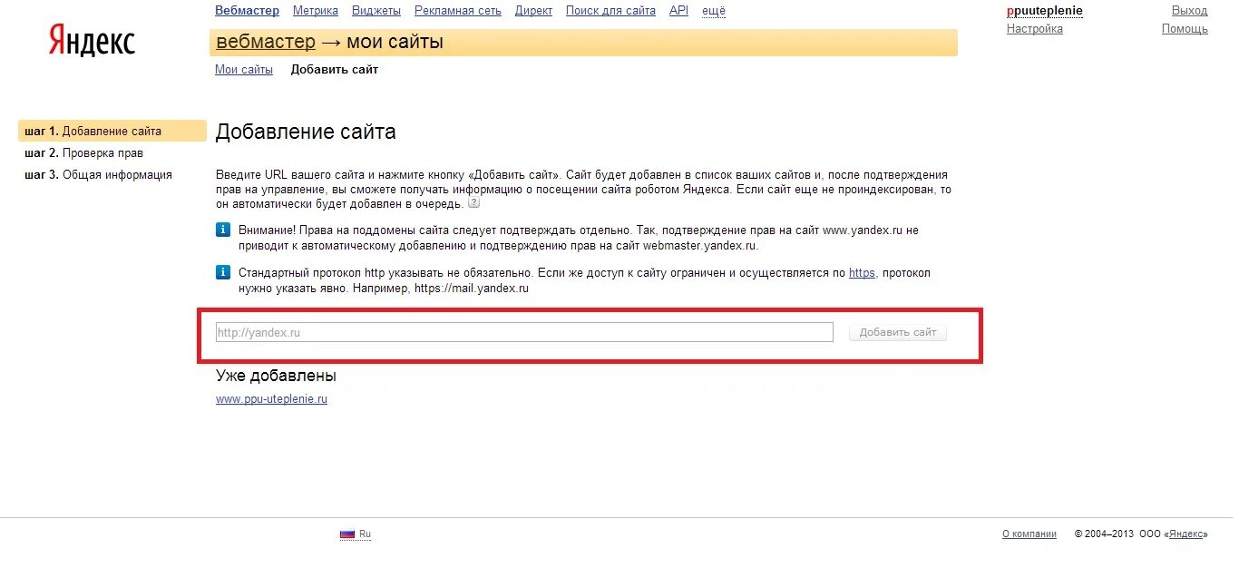Open the Помощь help link
The width and height of the screenshot is (1239, 568).
[1185, 29]
